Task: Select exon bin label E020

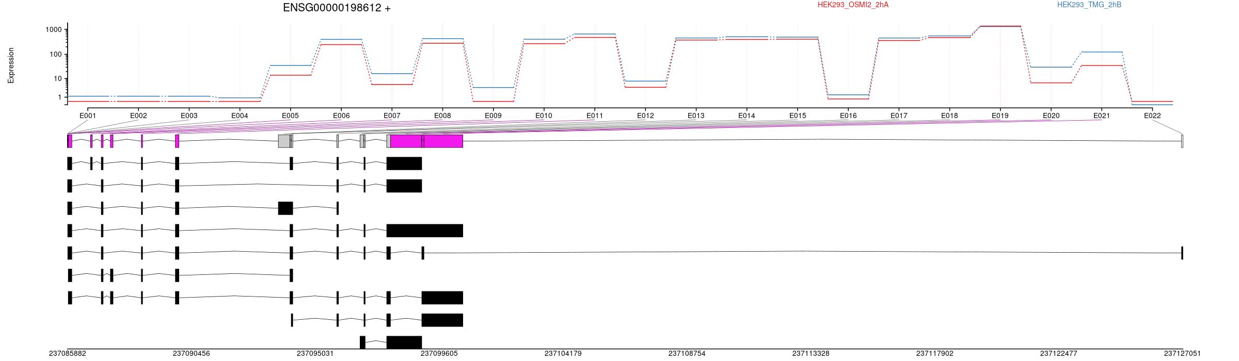Action: tap(1051, 116)
